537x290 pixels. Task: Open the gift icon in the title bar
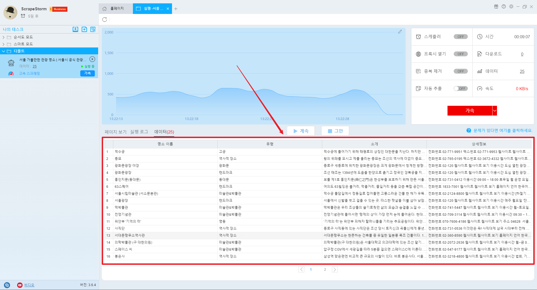tap(496, 7)
